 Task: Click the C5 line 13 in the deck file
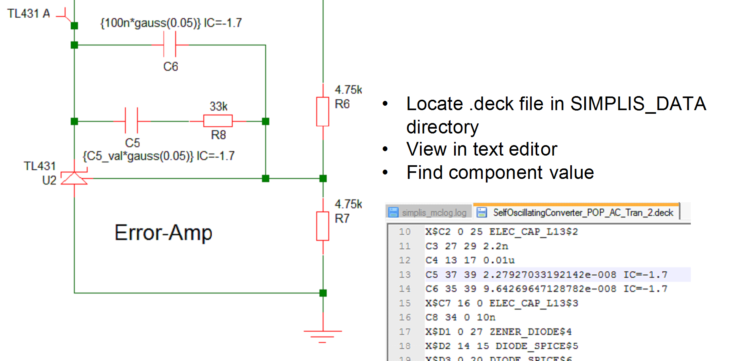click(546, 275)
